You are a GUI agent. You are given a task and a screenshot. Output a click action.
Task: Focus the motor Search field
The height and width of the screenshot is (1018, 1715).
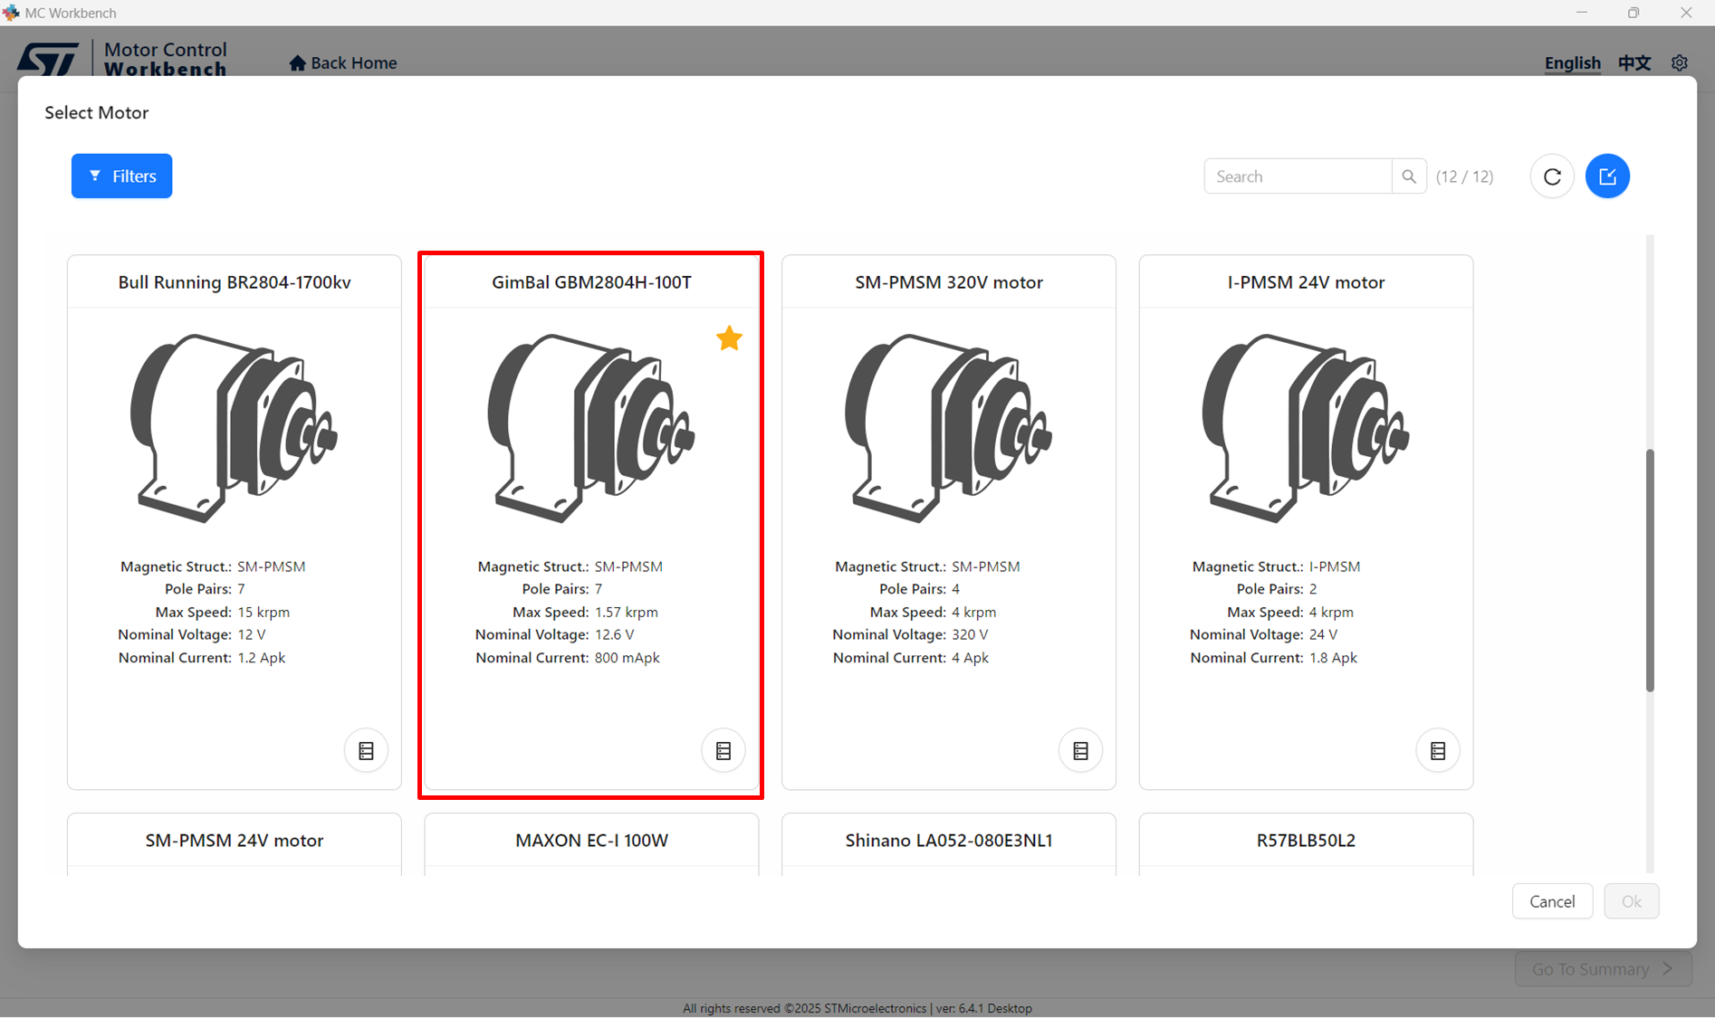tap(1298, 176)
